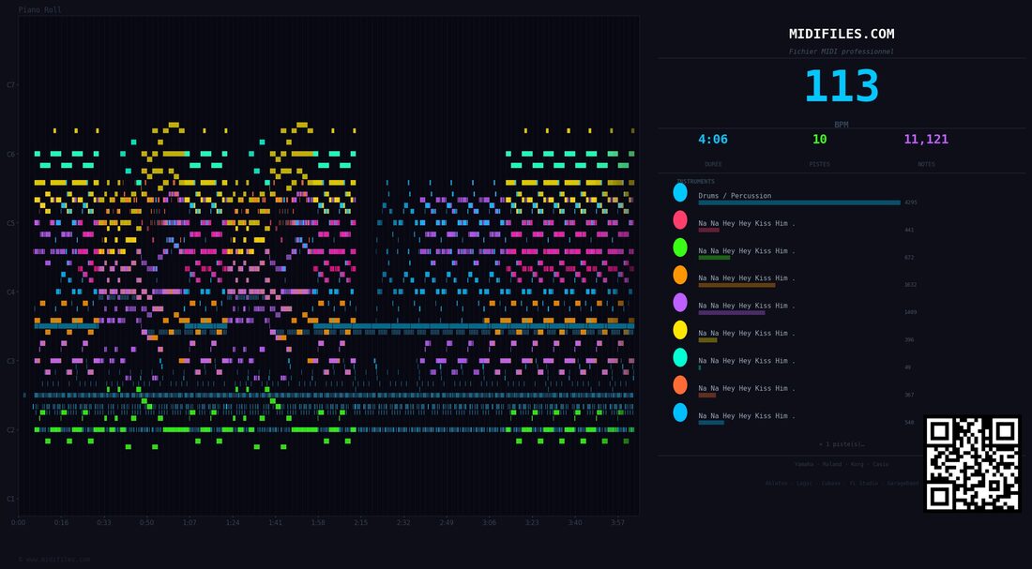Click the pink-red instrument color dot
This screenshot has width=1032, height=569.
point(680,219)
